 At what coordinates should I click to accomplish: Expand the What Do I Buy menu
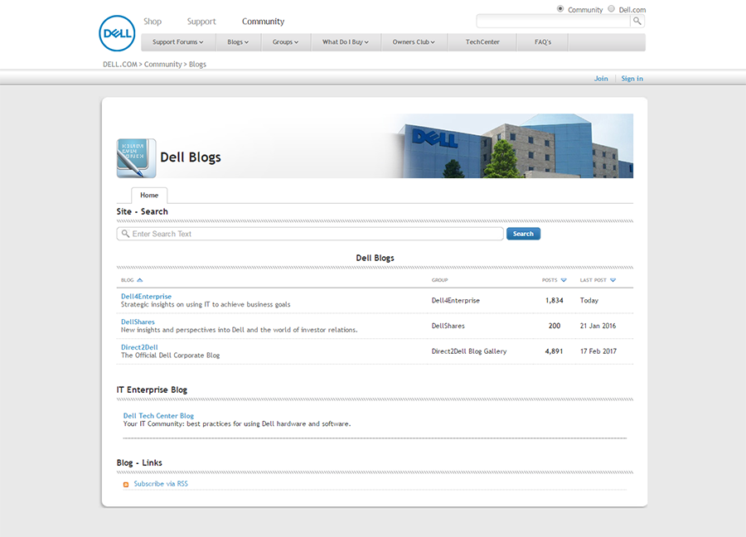[345, 42]
